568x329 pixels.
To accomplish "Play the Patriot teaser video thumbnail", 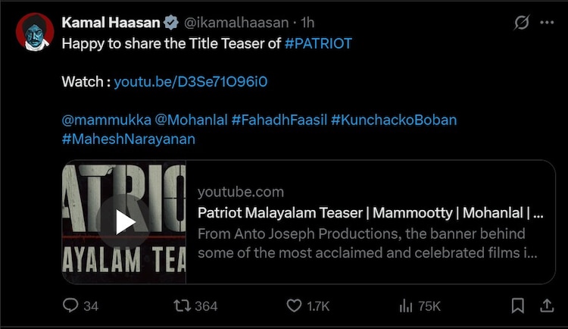I will (124, 222).
